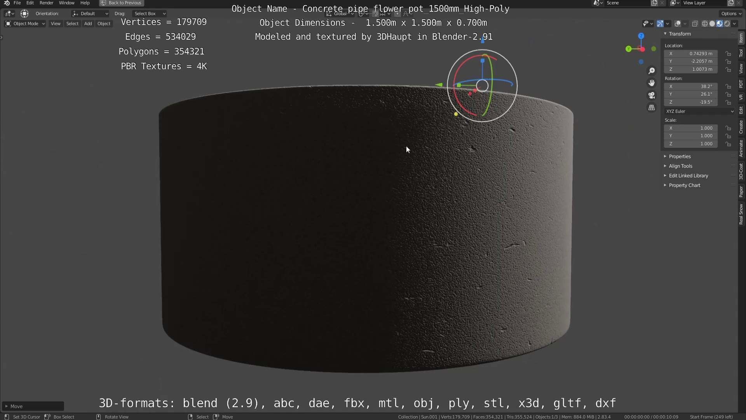
Task: Open the editor type selector icon
Action: click(9, 14)
